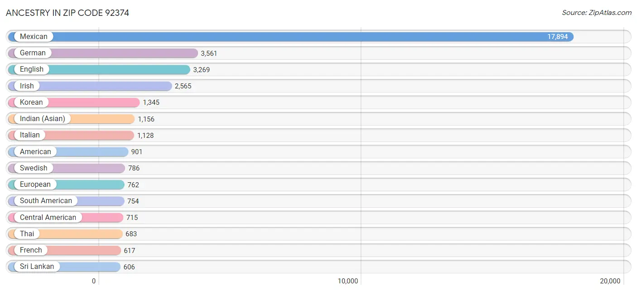
Task: Click the 10,000 axis tick label
Action: (x=347, y=281)
